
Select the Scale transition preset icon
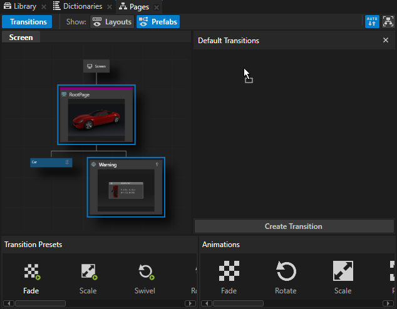pyautogui.click(x=88, y=271)
